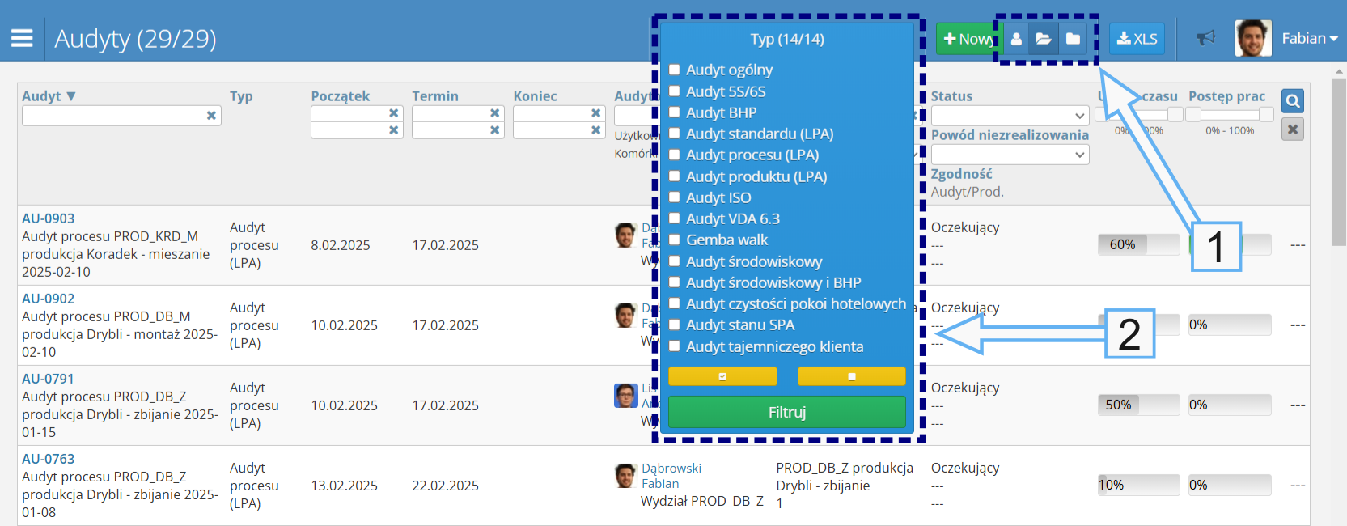1347x526 pixels.
Task: Clear the Audyt name filter field
Action: click(x=211, y=116)
